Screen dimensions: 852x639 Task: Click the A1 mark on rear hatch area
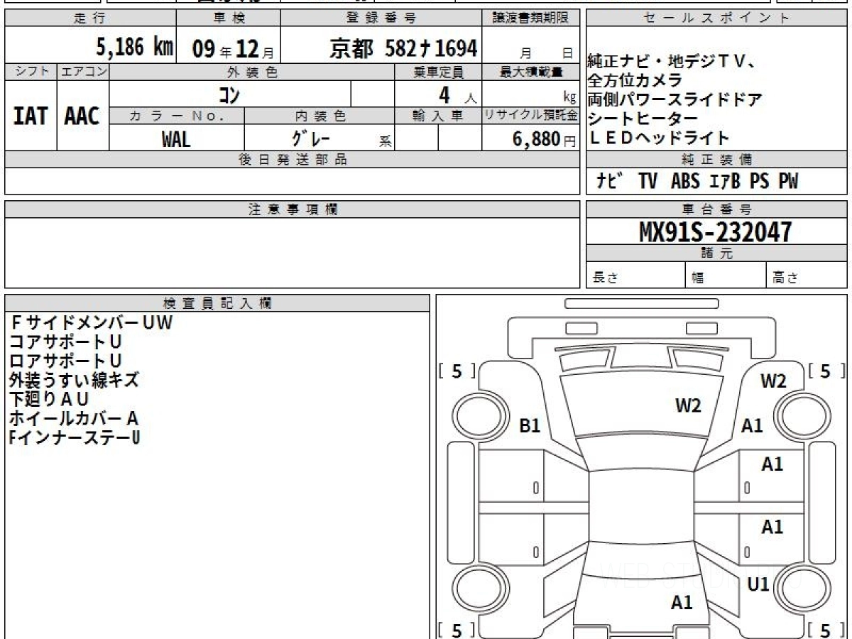[682, 603]
